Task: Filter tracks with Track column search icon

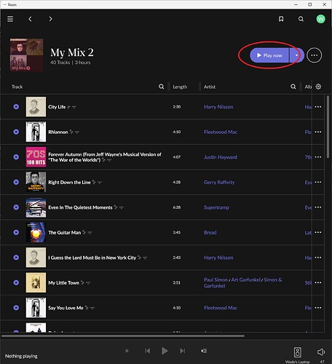Action: pos(162,87)
